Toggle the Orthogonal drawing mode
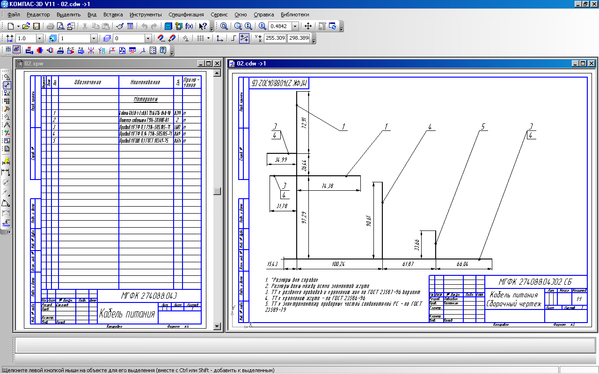 (233, 38)
